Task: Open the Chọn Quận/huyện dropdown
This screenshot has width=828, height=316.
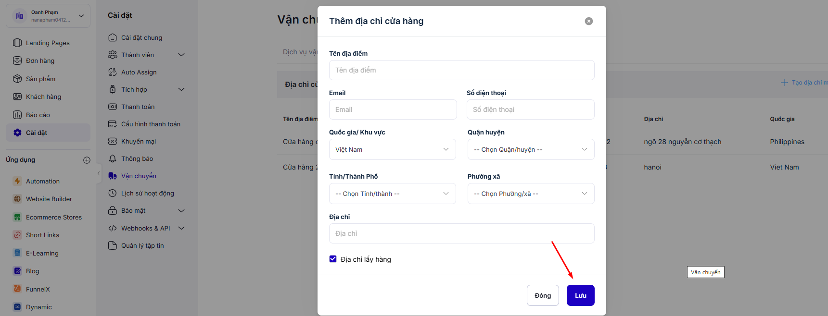Action: tap(531, 149)
